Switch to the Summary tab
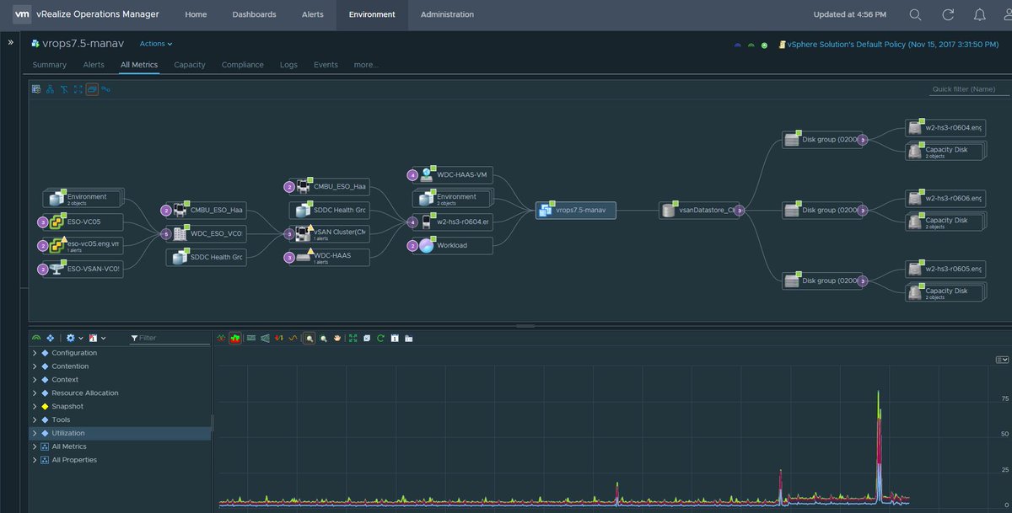Image resolution: width=1012 pixels, height=513 pixels. (50, 65)
